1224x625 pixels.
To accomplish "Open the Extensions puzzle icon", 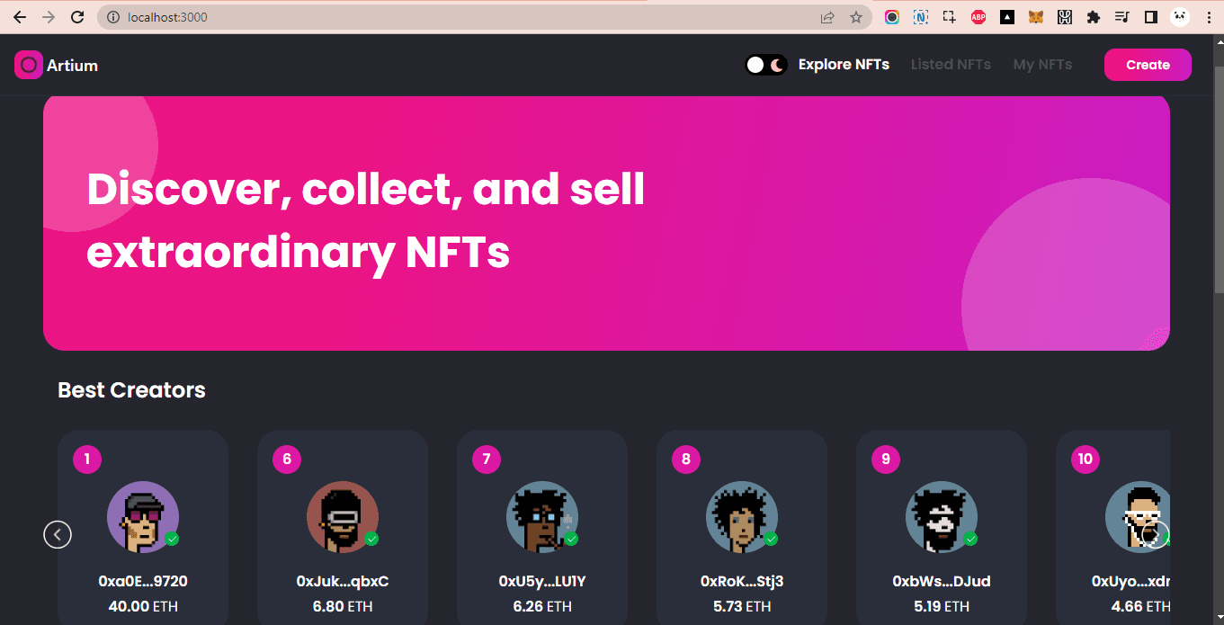I will (x=1094, y=17).
